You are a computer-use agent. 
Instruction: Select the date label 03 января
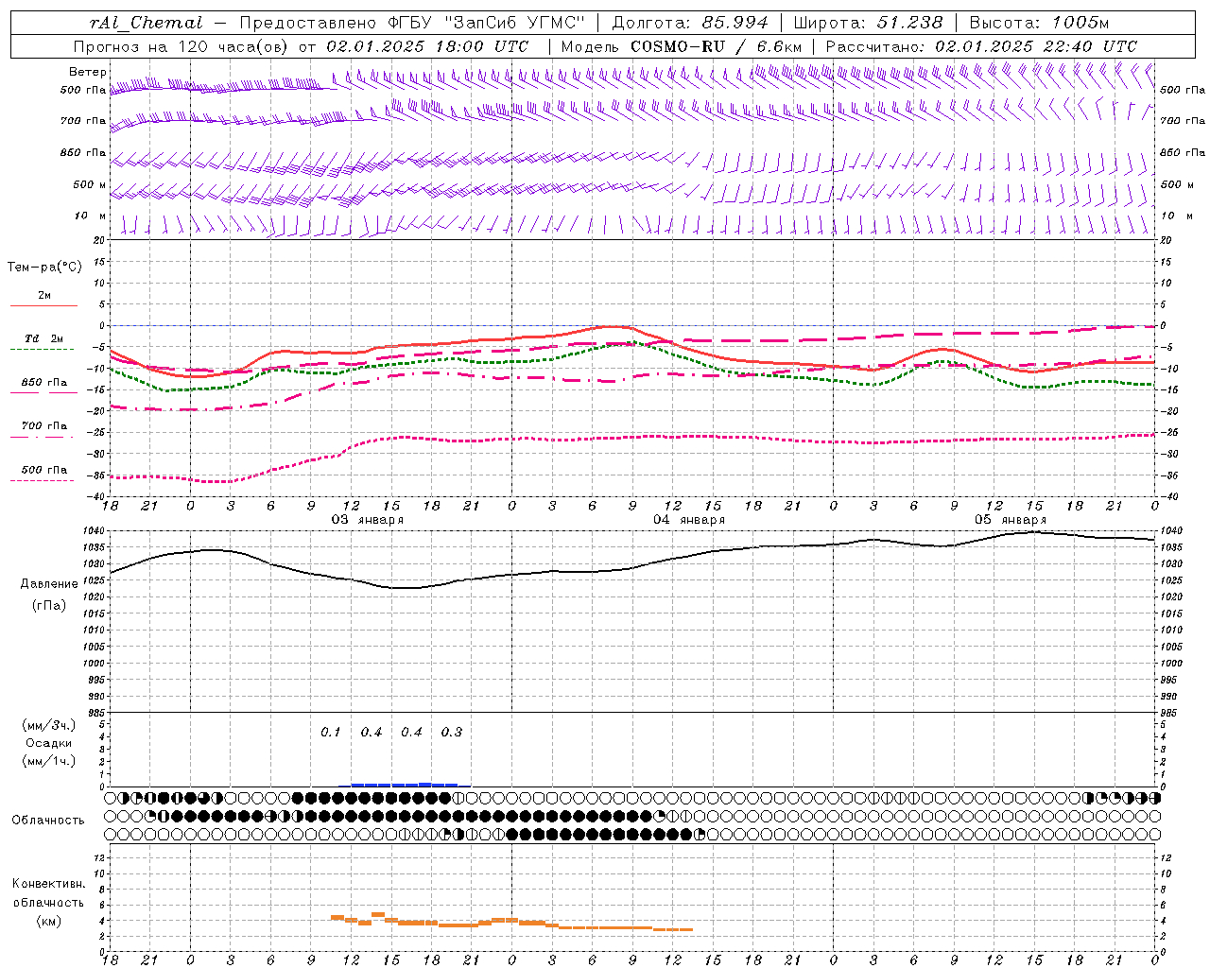click(x=368, y=519)
